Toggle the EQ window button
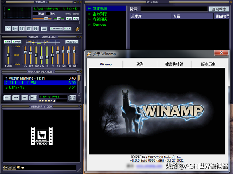Screen dimensions: 233x174 tap(69, 19)
